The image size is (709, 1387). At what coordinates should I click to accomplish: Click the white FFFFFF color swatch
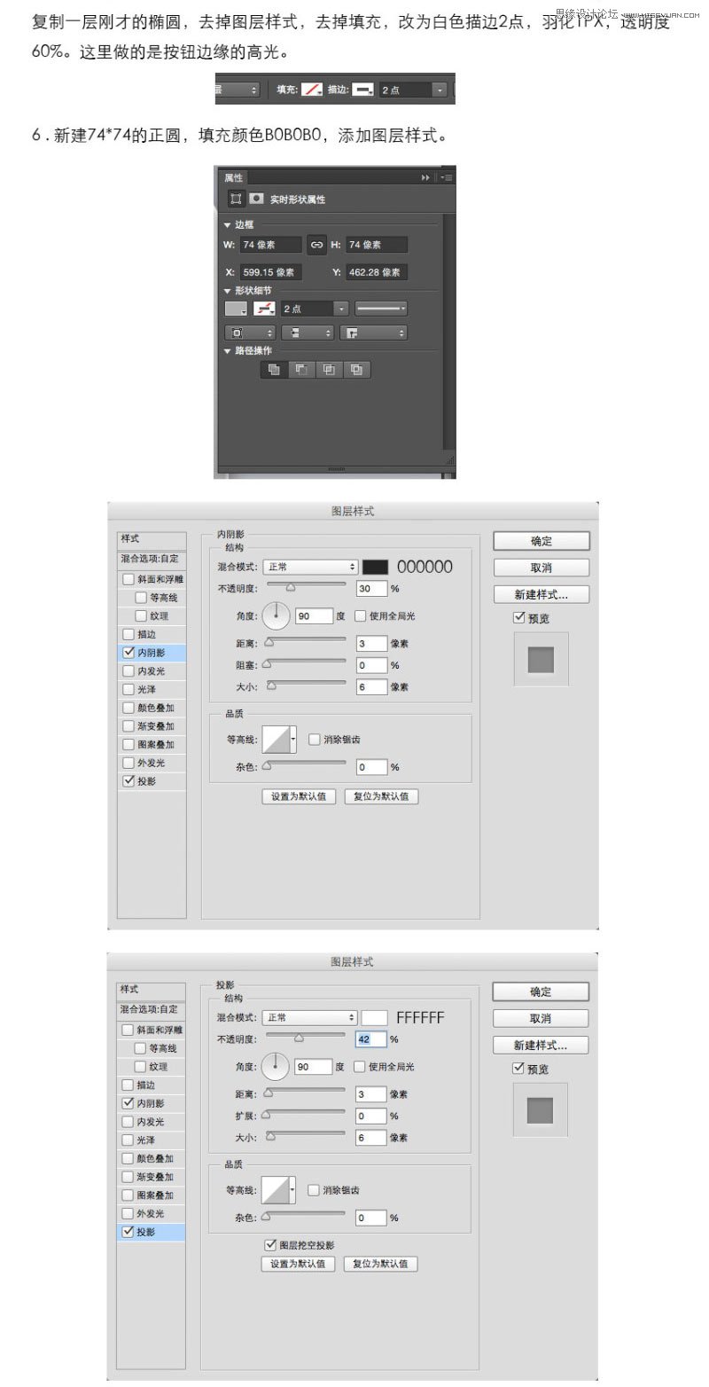tap(375, 1017)
